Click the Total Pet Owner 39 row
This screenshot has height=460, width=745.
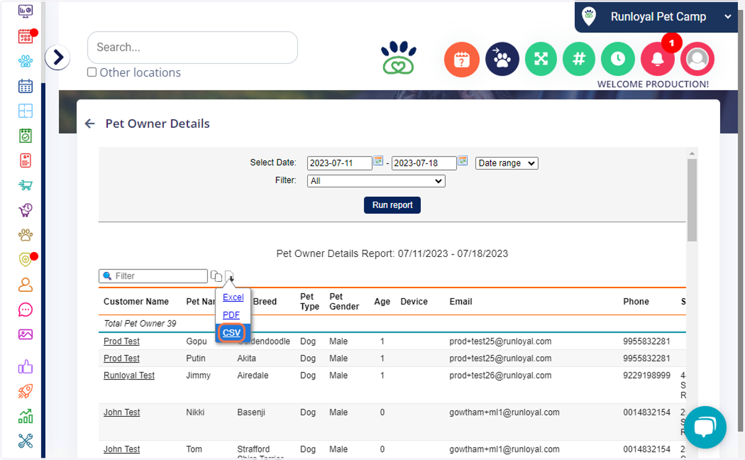(392, 323)
